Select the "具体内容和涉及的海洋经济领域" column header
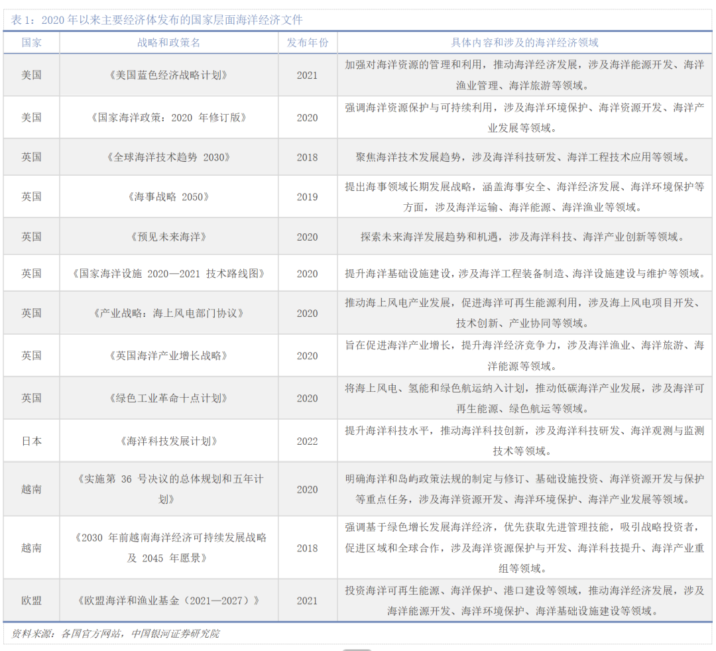The width and height of the screenshot is (716, 651). coord(524,42)
